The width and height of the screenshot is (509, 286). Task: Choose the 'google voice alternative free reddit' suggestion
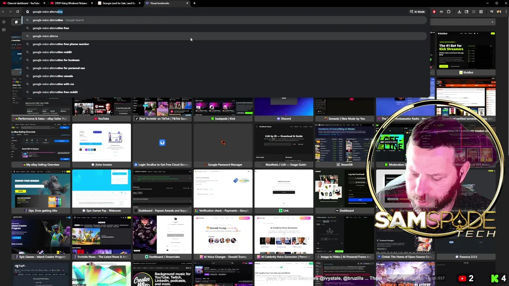225,92
